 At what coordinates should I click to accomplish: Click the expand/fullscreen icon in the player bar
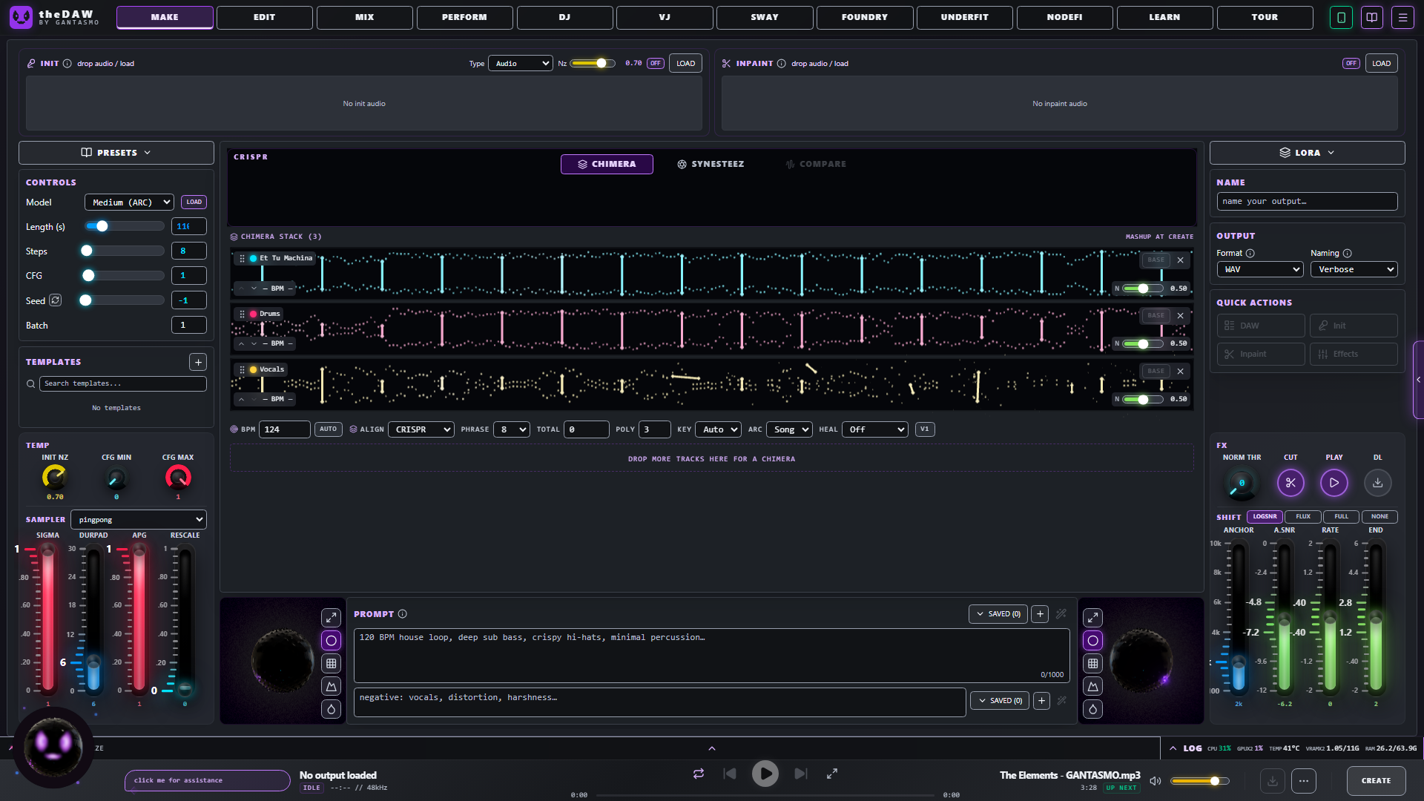[x=832, y=774]
